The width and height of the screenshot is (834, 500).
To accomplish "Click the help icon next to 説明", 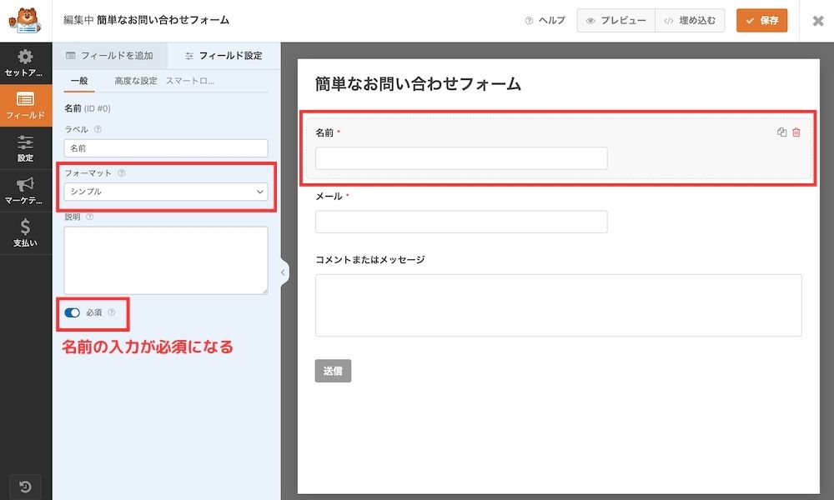I will pos(90,217).
